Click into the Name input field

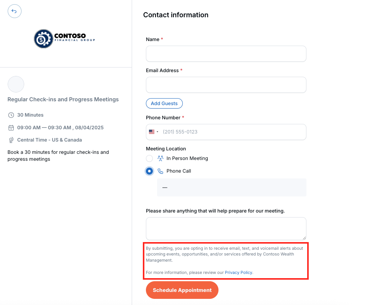[x=226, y=54]
